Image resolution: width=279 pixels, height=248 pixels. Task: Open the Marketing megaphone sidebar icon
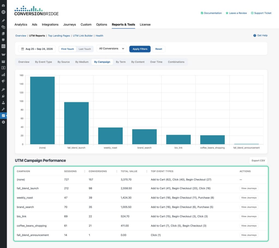(3, 81)
